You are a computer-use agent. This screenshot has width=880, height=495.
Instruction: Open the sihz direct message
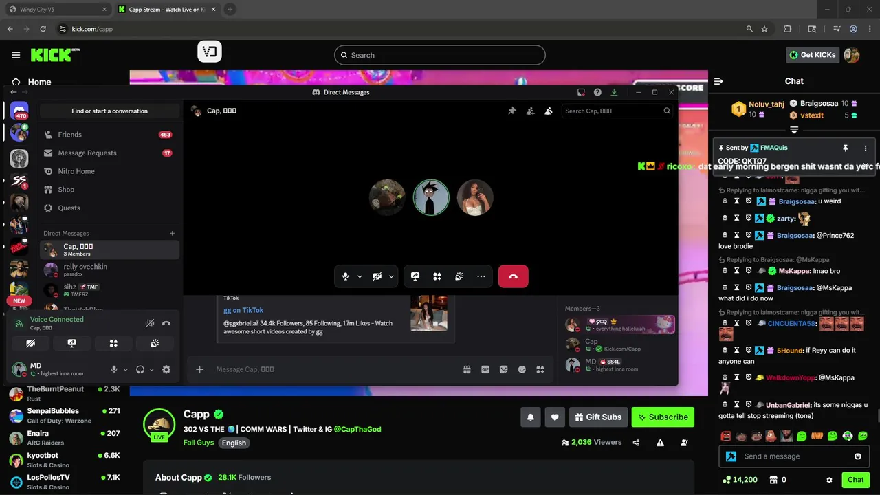click(109, 290)
